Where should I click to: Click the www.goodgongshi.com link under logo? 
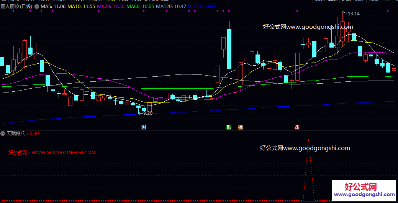pyautogui.click(x=364, y=195)
